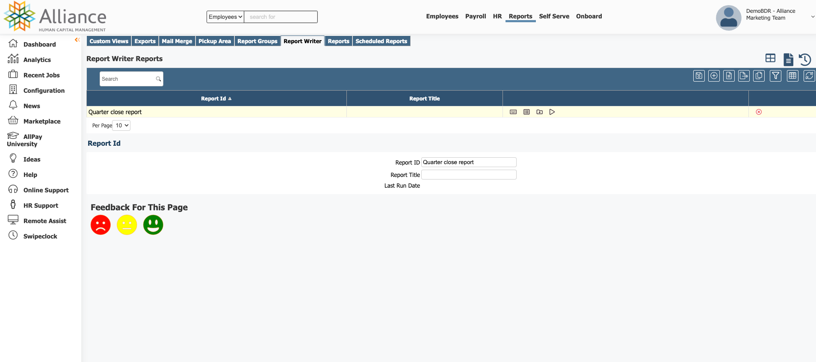
Task: Switch to the Exports tab
Action: [145, 41]
